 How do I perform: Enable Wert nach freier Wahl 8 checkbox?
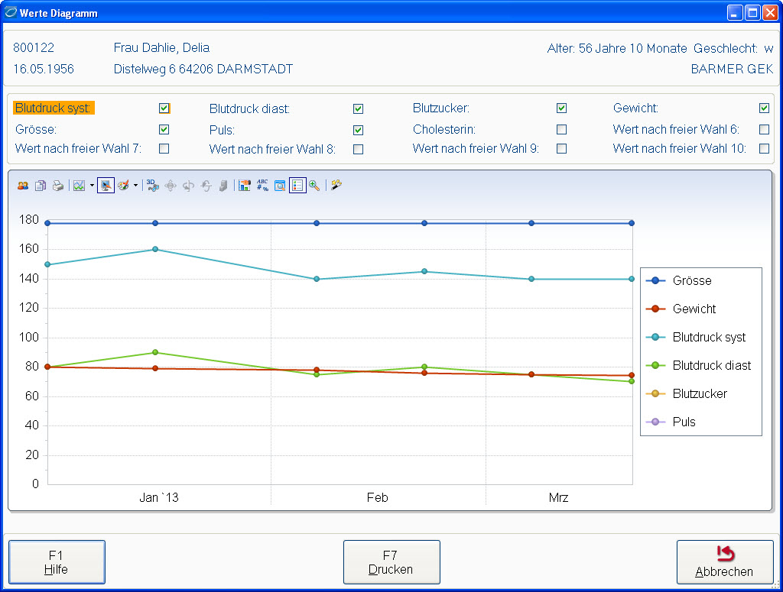coord(358,149)
